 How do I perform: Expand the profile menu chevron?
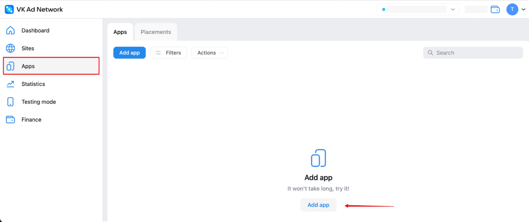(x=524, y=9)
